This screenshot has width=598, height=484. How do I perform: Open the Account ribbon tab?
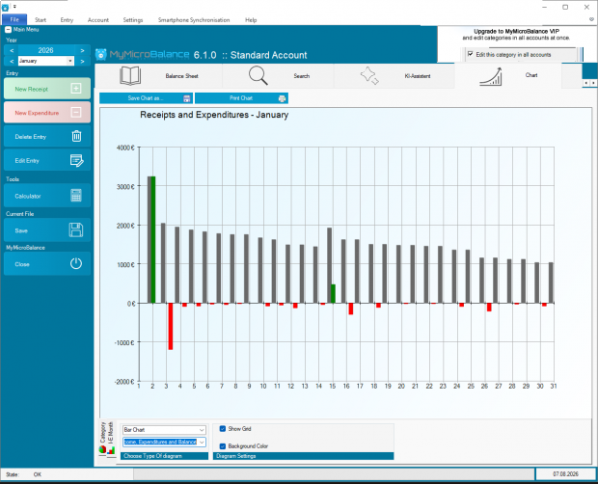point(98,20)
